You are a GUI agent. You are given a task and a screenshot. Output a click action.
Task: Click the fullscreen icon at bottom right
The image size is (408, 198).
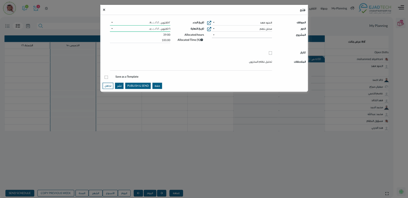point(387,194)
